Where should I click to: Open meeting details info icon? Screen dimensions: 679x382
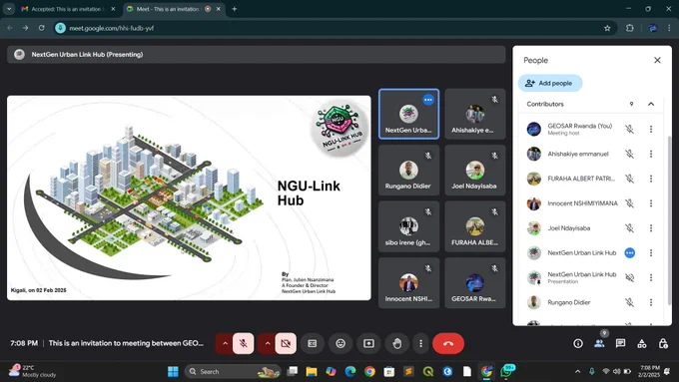(x=578, y=343)
